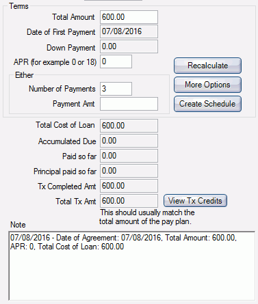Image resolution: width=258 pixels, height=304 pixels.
Task: Click the Either group label
Action: coord(24,75)
